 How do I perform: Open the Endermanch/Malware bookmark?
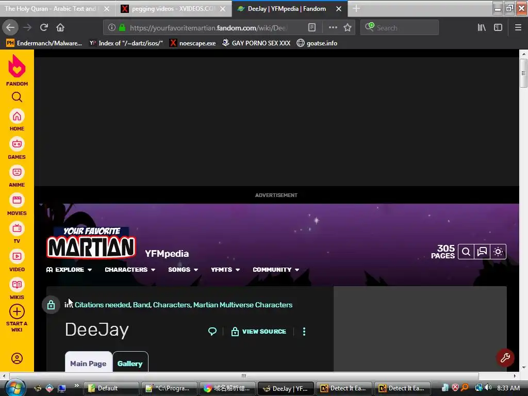(x=44, y=43)
